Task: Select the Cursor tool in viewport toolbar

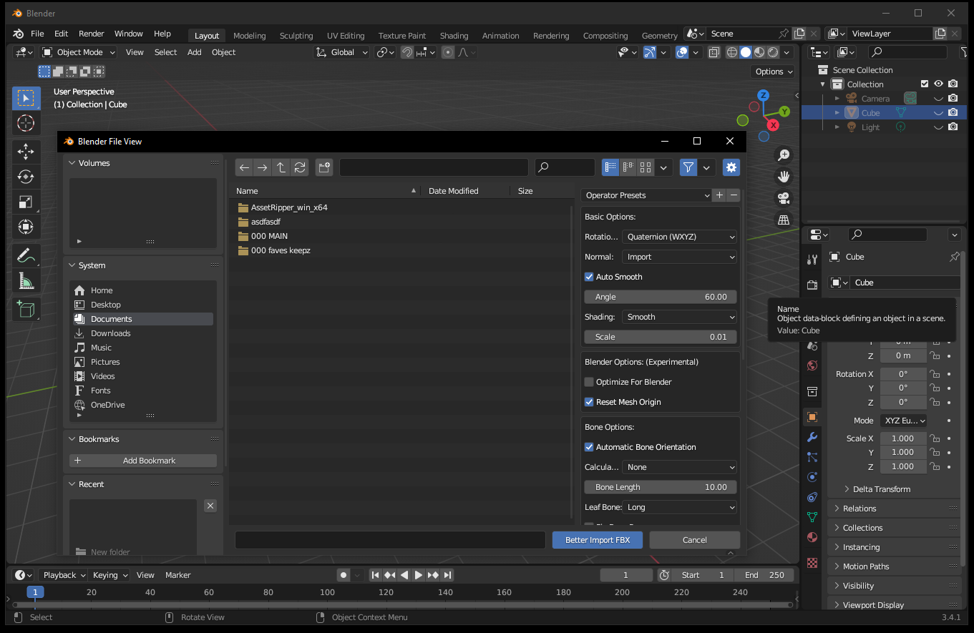Action: coord(26,123)
